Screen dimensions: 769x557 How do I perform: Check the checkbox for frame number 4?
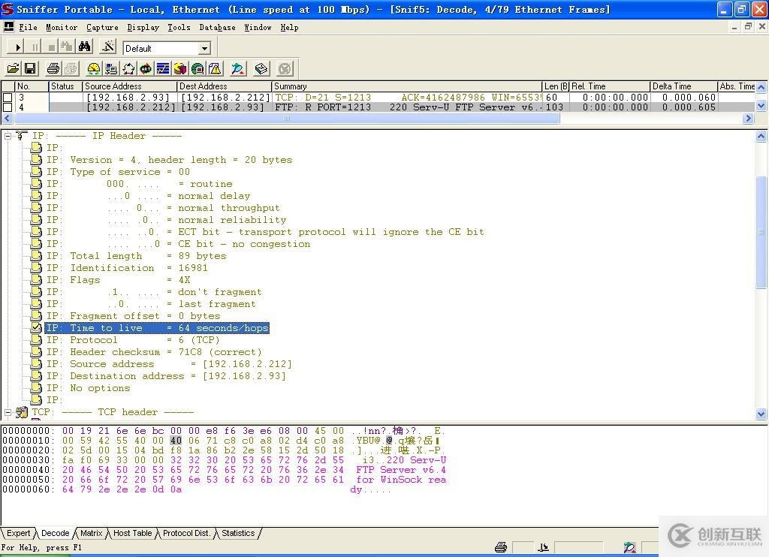(8, 107)
